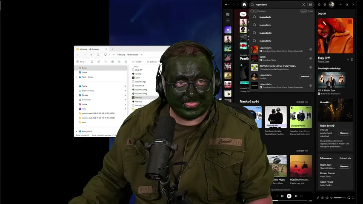Open the Spotify three-dot main menu

pyautogui.click(x=227, y=5)
